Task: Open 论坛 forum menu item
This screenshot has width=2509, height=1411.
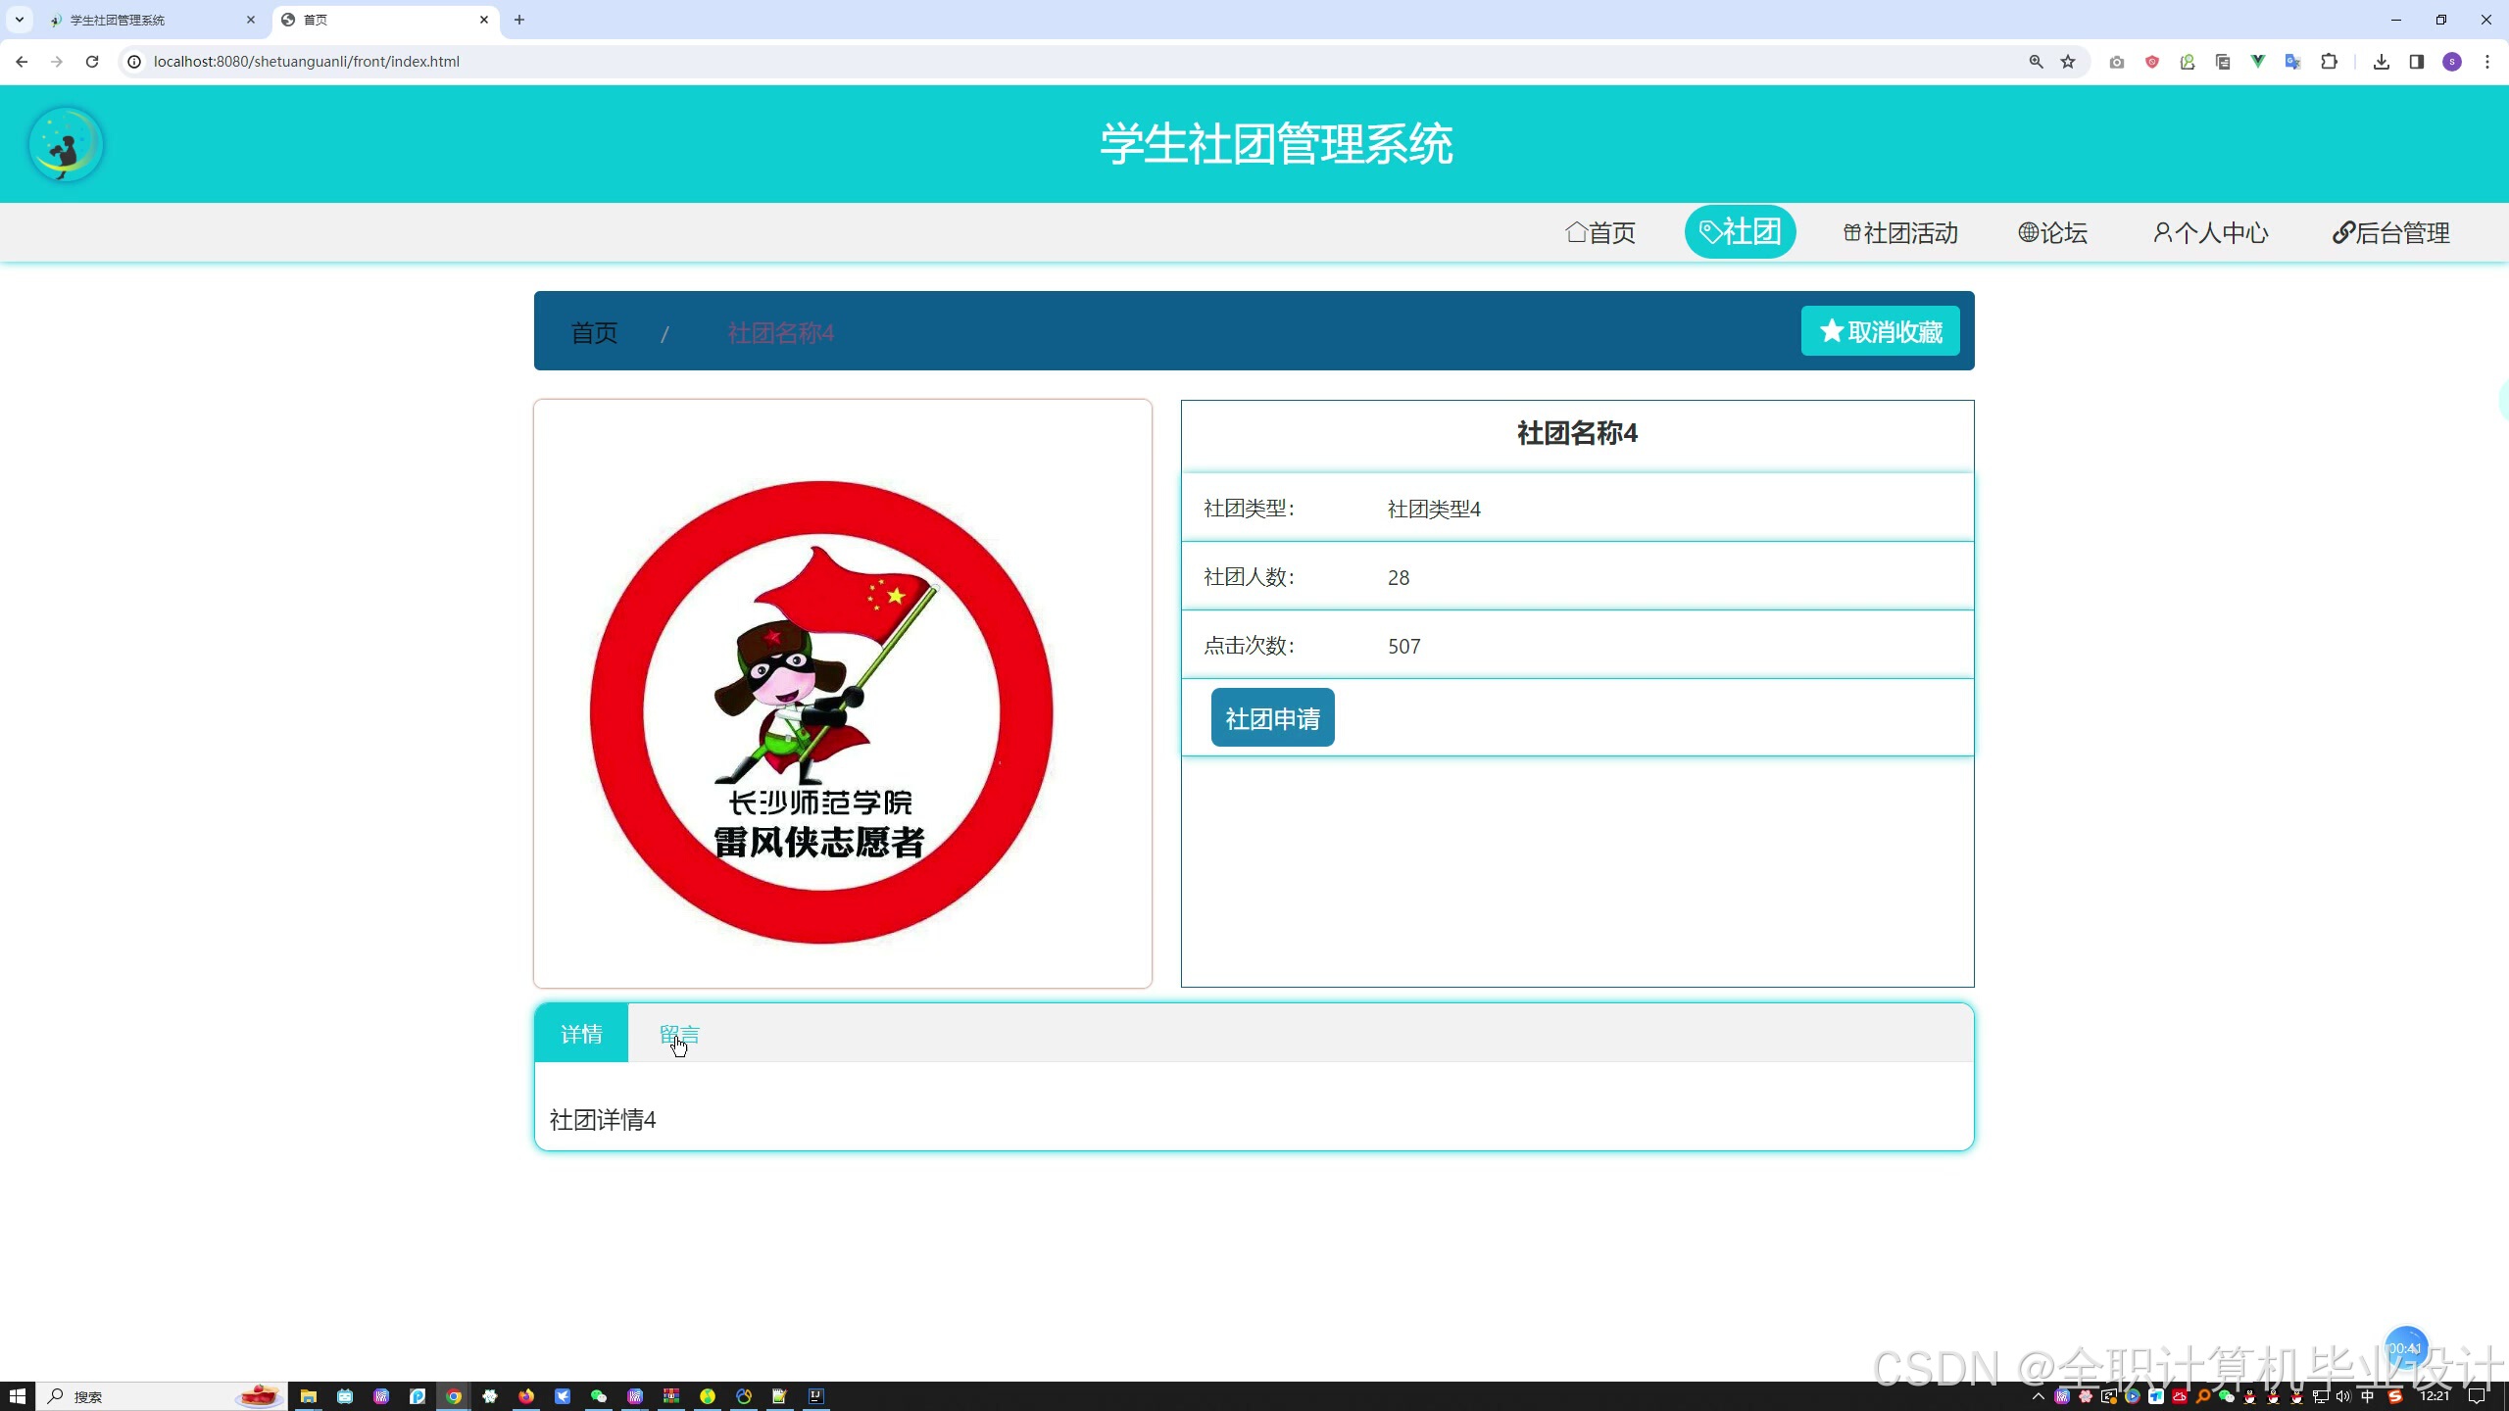Action: click(2053, 233)
